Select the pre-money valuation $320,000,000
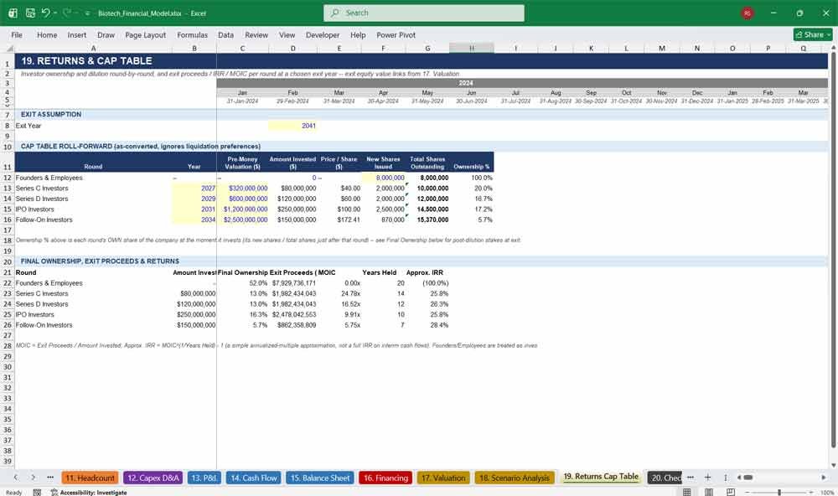The image size is (838, 496). [x=243, y=189]
